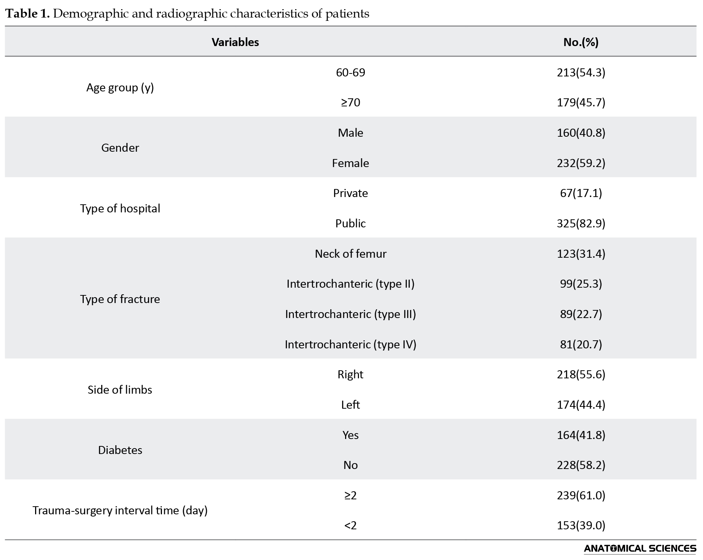Select the Age group (y) row label
Viewport: 703px width, 560px height.
tap(120, 87)
